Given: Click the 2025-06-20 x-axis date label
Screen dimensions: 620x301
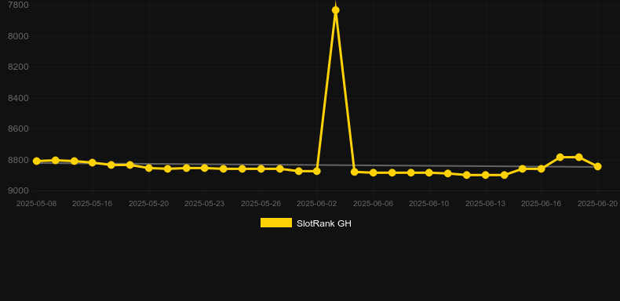Looking at the screenshot, I should tap(597, 204).
